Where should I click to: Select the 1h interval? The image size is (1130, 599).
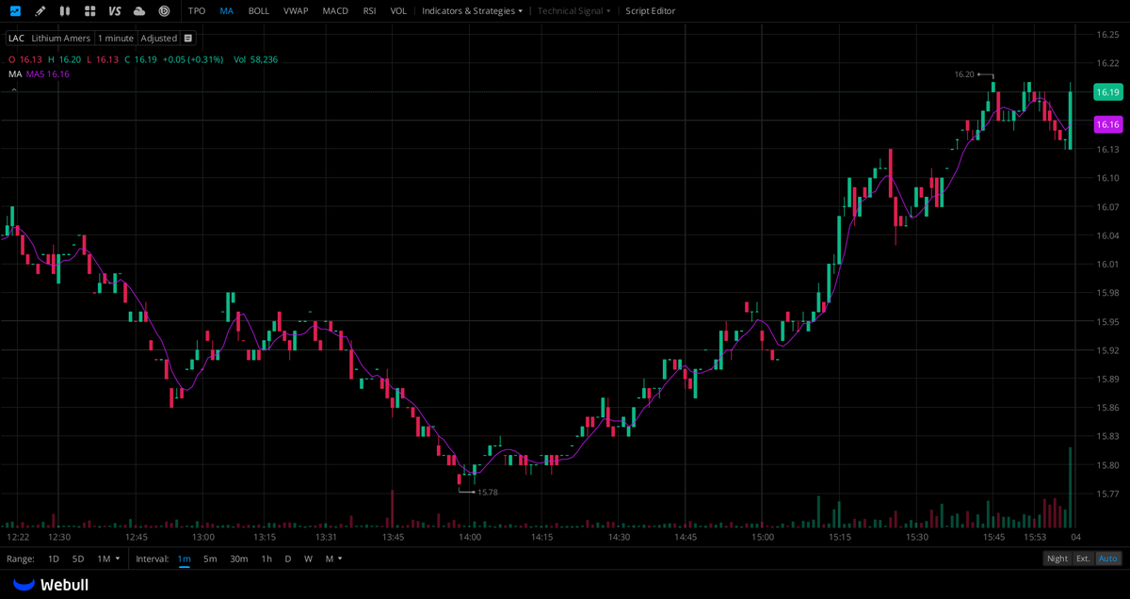pyautogui.click(x=266, y=559)
